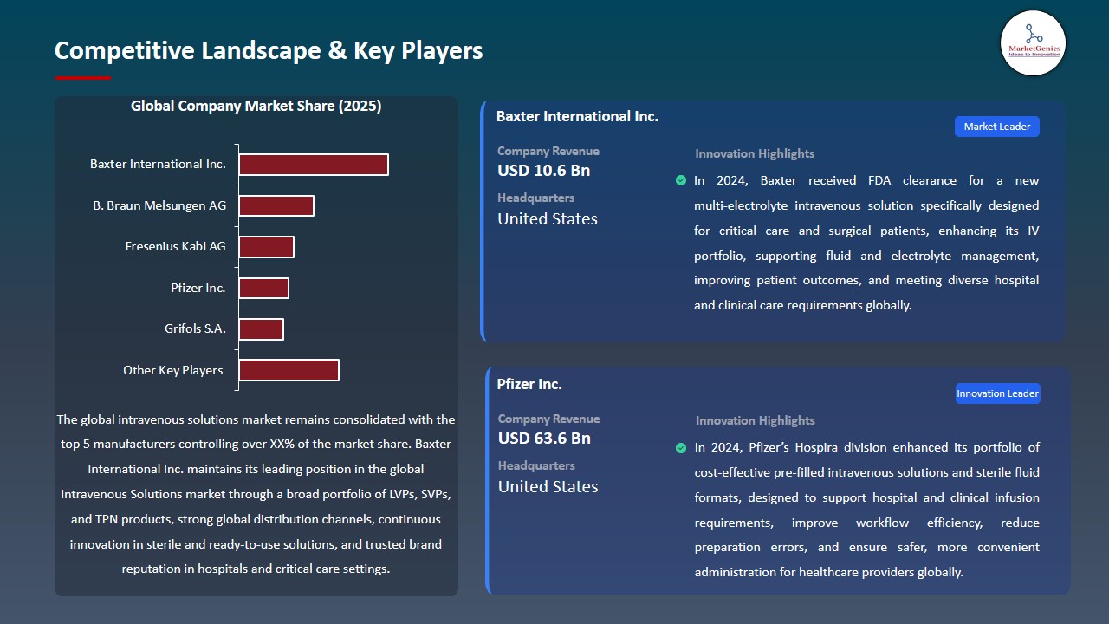1109x624 pixels.
Task: Select the Grifols S.A. bar
Action: tap(262, 328)
